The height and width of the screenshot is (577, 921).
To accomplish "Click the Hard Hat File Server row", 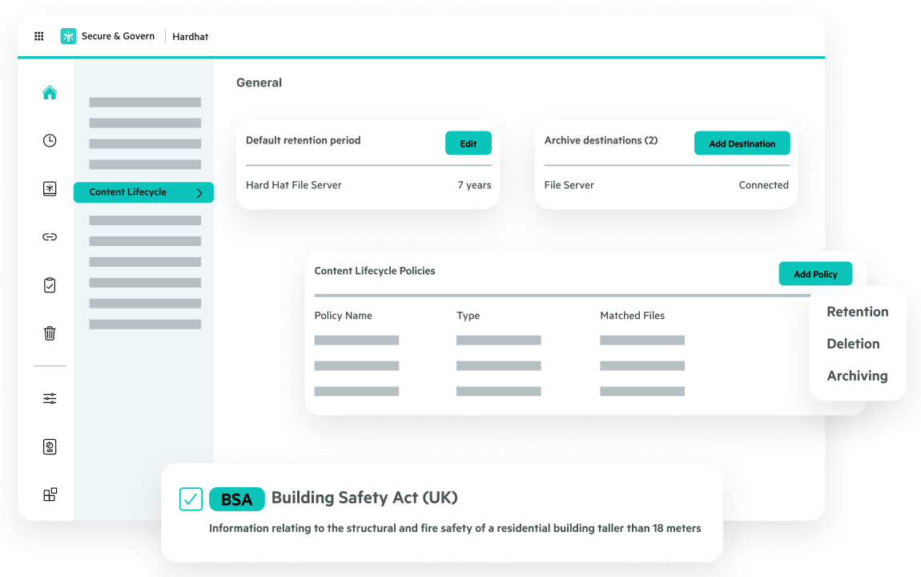I will click(x=368, y=185).
